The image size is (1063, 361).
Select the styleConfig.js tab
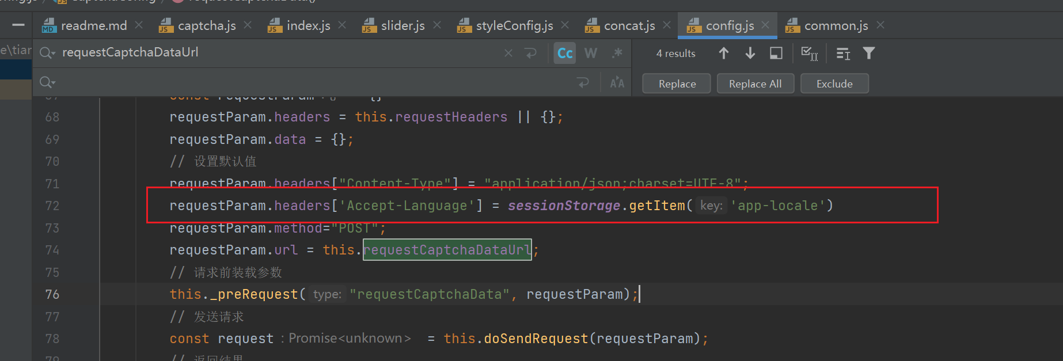[x=506, y=26]
